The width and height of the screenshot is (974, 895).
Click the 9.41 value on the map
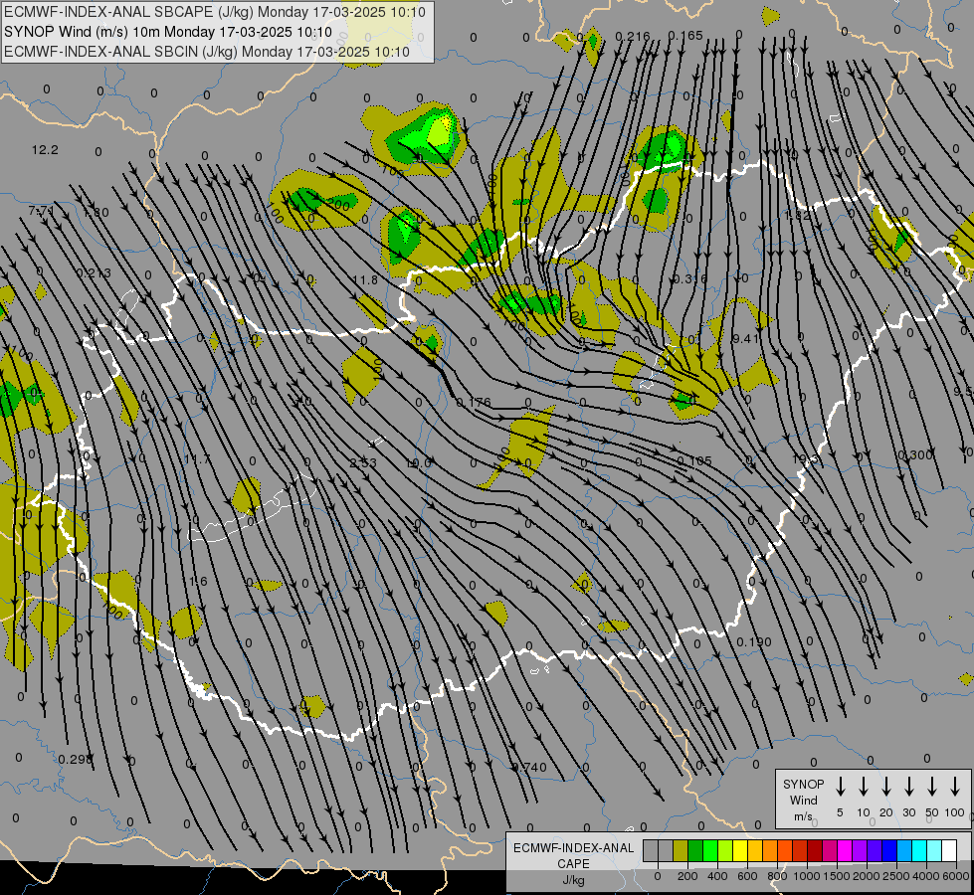[745, 338]
